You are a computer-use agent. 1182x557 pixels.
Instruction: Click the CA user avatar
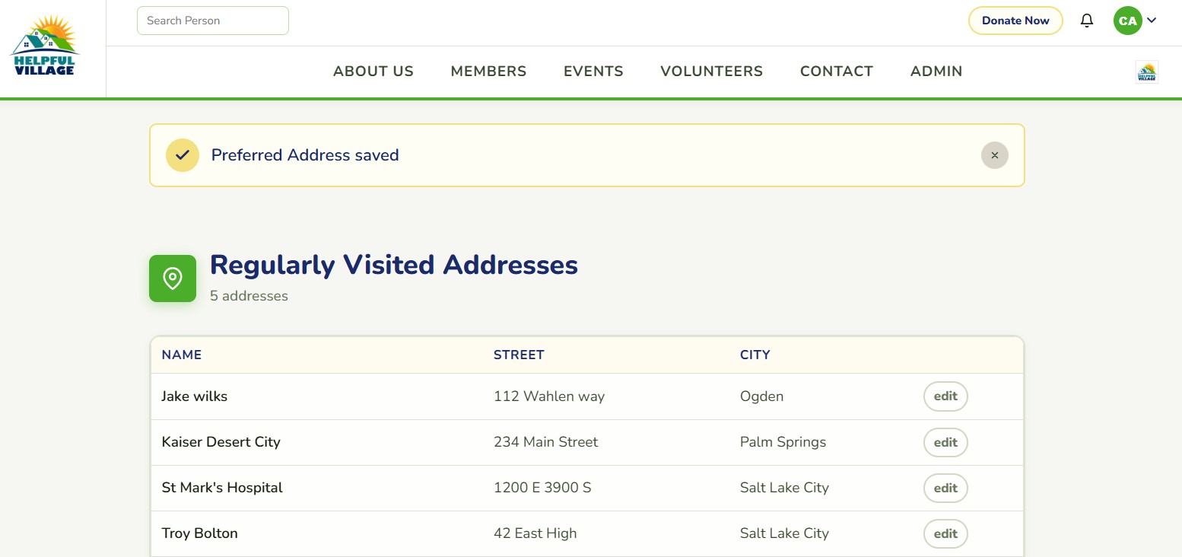[1128, 21]
